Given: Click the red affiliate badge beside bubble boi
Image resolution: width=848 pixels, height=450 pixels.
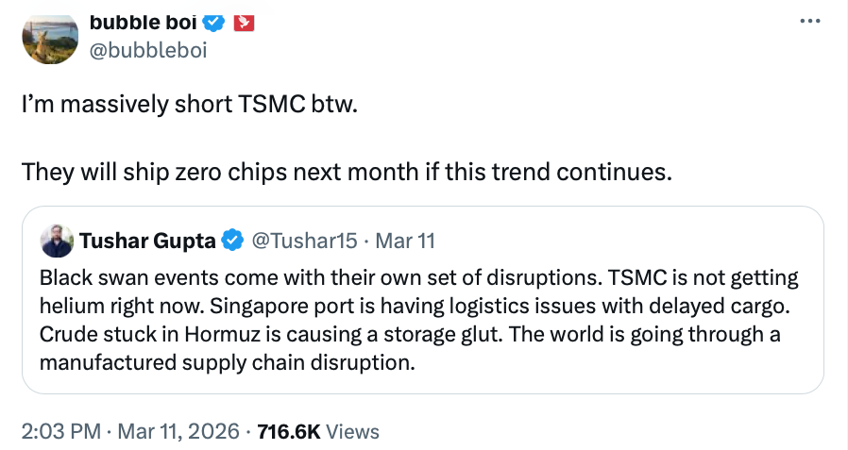Looking at the screenshot, I should point(244,21).
